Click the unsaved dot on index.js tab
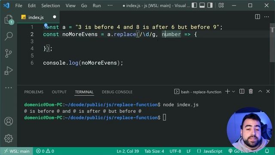 click(55, 17)
